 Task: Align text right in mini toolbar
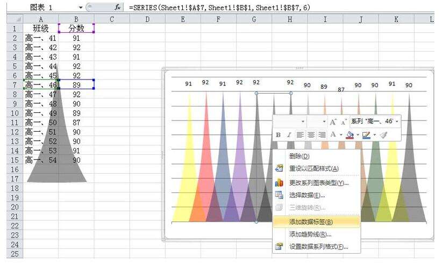click(322, 135)
